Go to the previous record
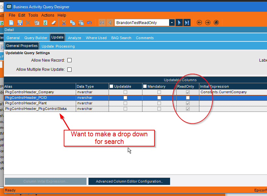The image size is (267, 196). pos(110,23)
